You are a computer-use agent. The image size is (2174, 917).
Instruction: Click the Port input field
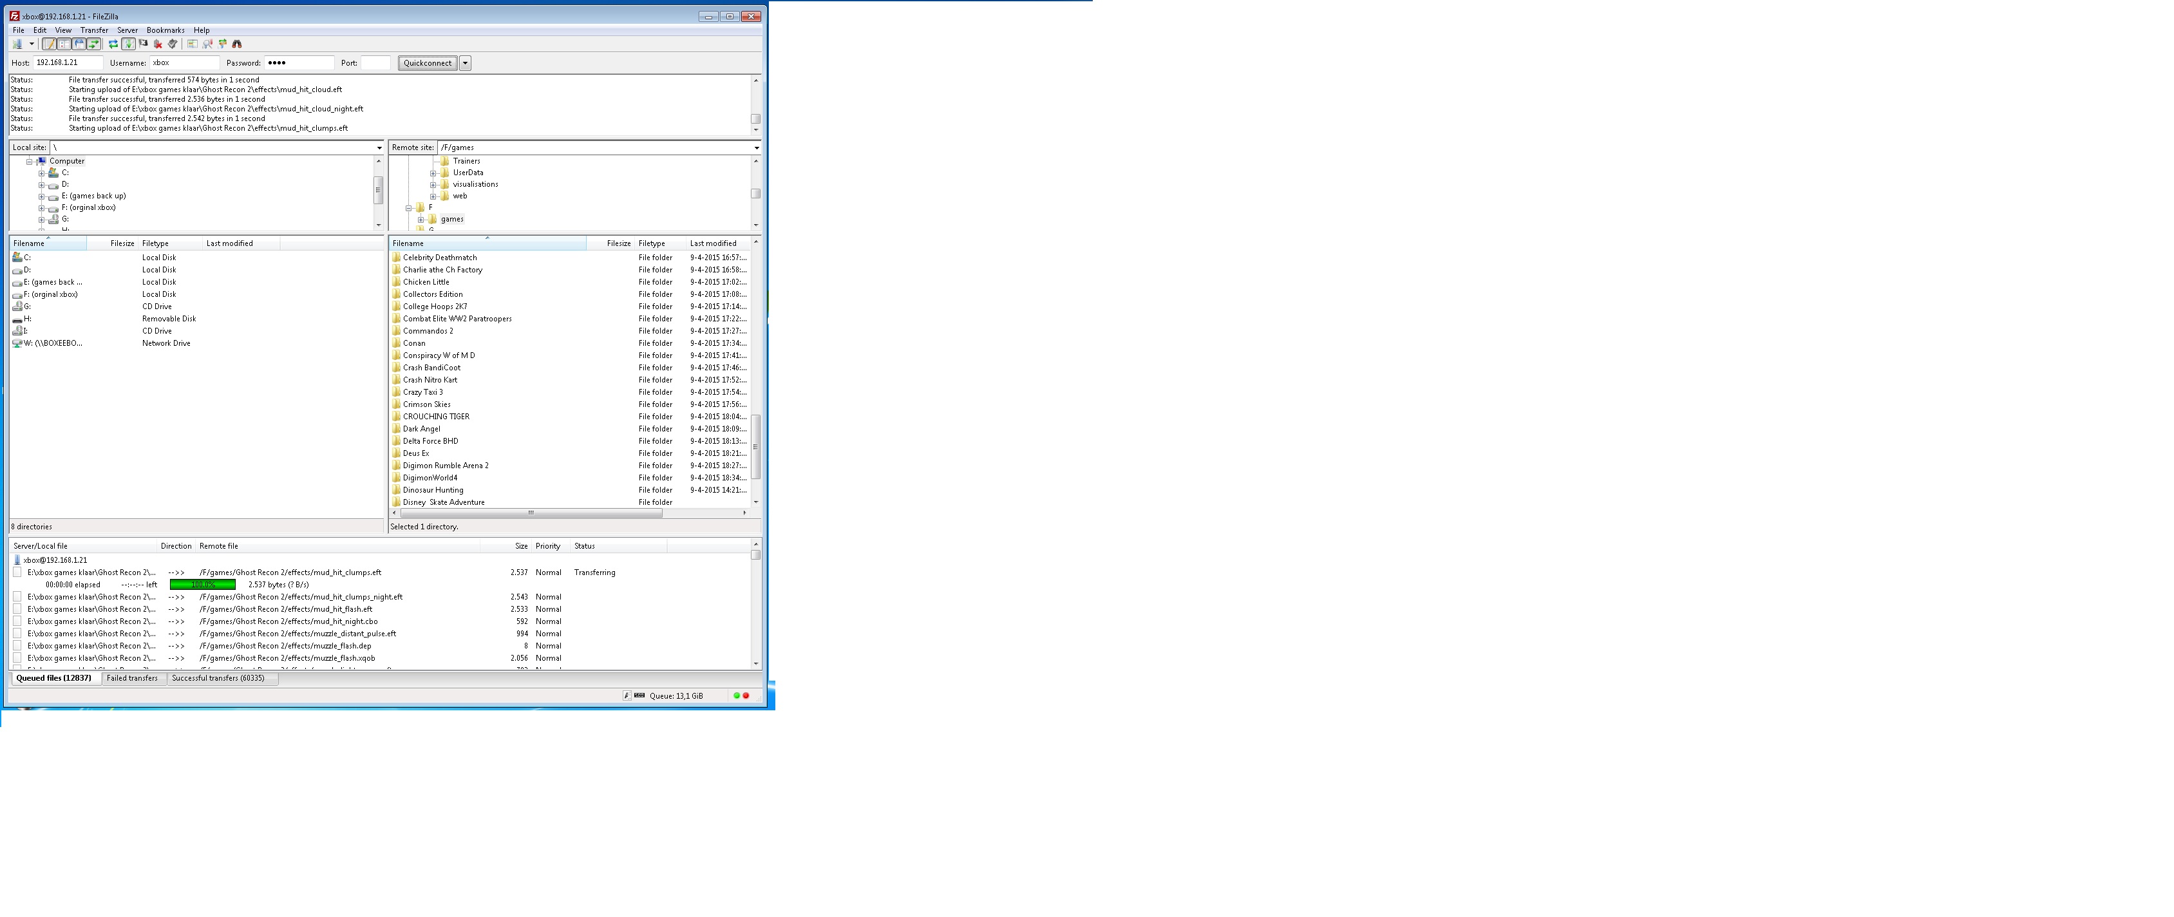375,63
